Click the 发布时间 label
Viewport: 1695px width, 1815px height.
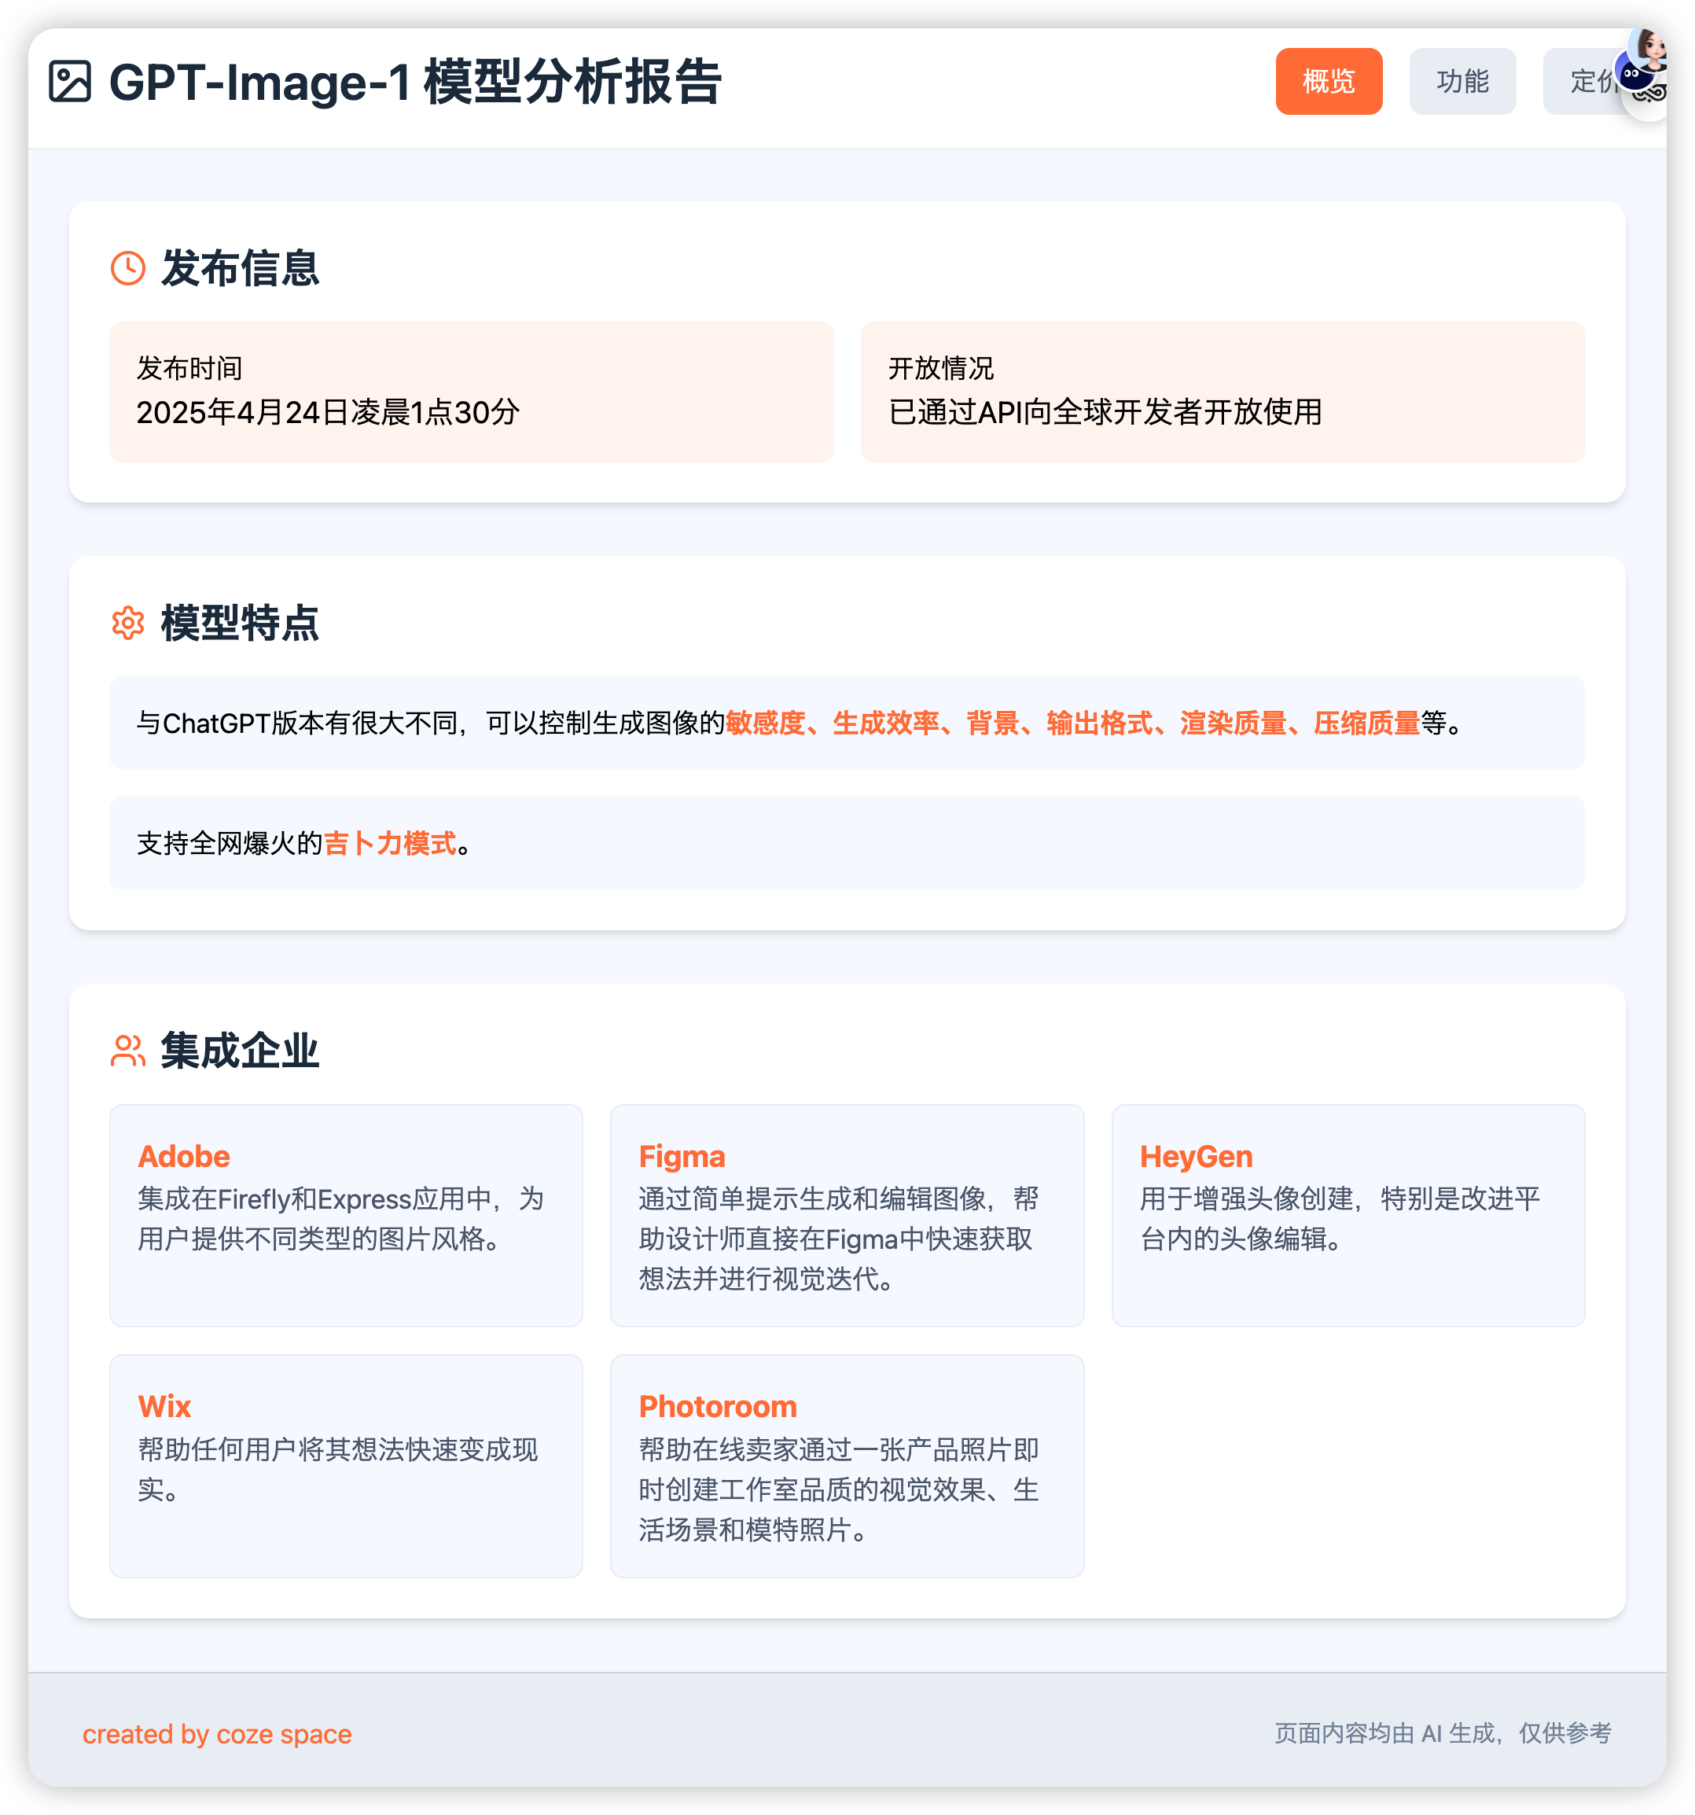coord(189,369)
